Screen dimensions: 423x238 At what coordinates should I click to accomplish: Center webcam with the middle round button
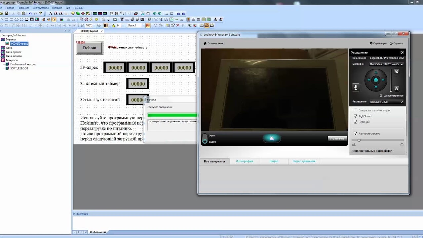point(376,80)
